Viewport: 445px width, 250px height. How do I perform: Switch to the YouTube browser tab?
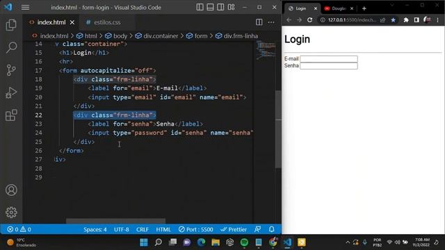[x=339, y=8]
